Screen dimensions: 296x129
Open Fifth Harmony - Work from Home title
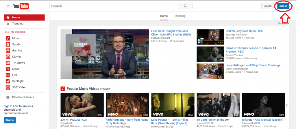coord(127,122)
